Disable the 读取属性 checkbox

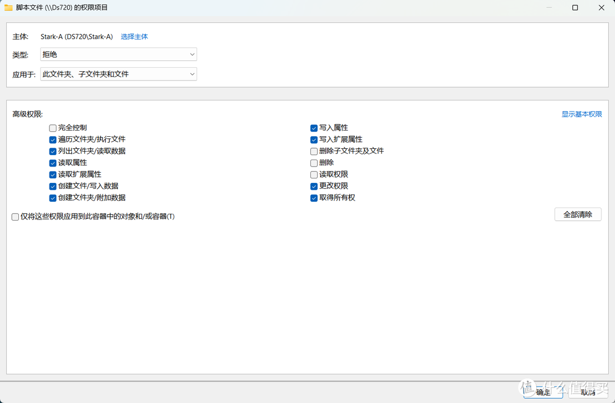53,163
